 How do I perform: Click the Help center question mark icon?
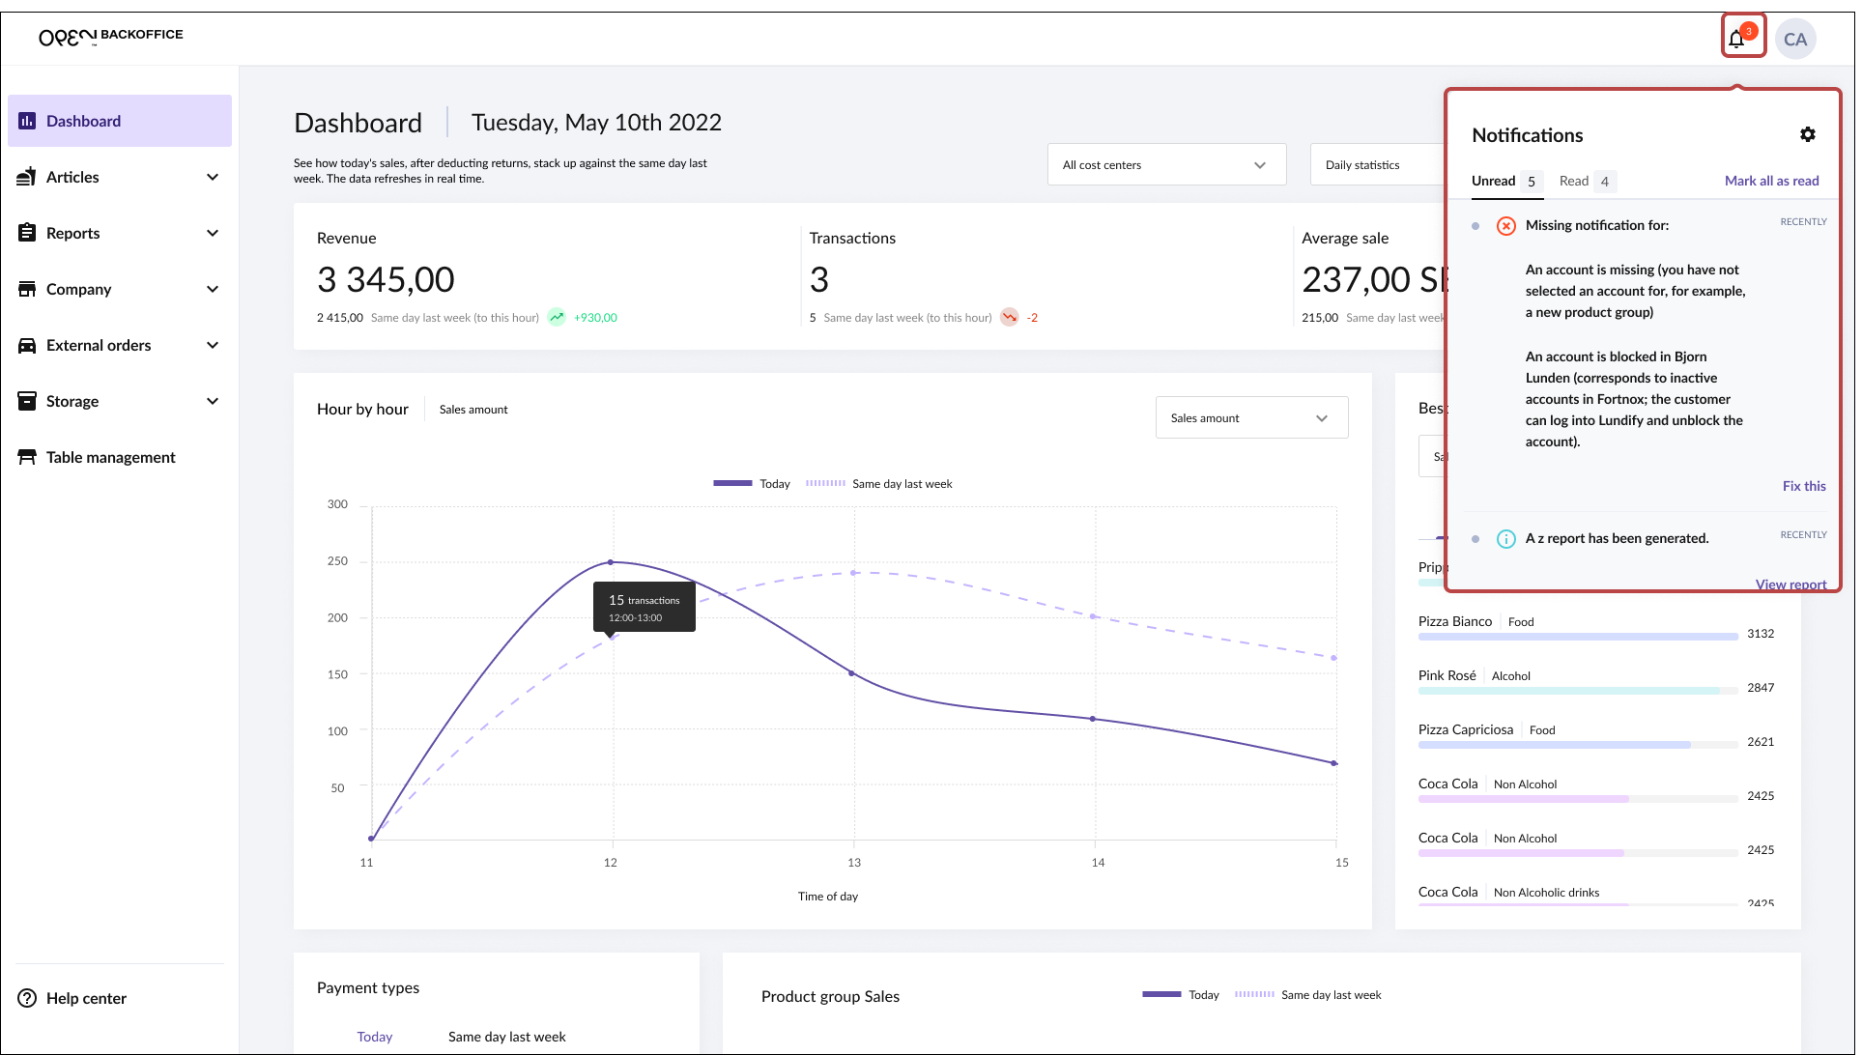point(27,998)
